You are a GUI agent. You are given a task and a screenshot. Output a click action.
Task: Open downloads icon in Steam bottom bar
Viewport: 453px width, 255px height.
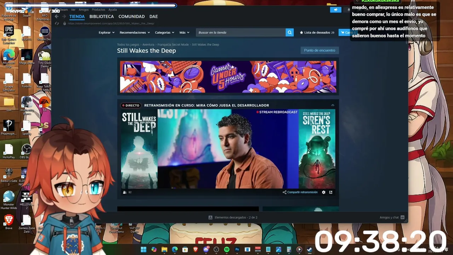pyautogui.click(x=210, y=217)
